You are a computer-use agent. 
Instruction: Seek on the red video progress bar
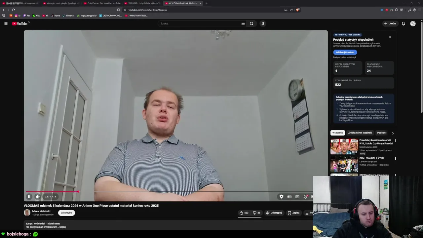pos(52,191)
